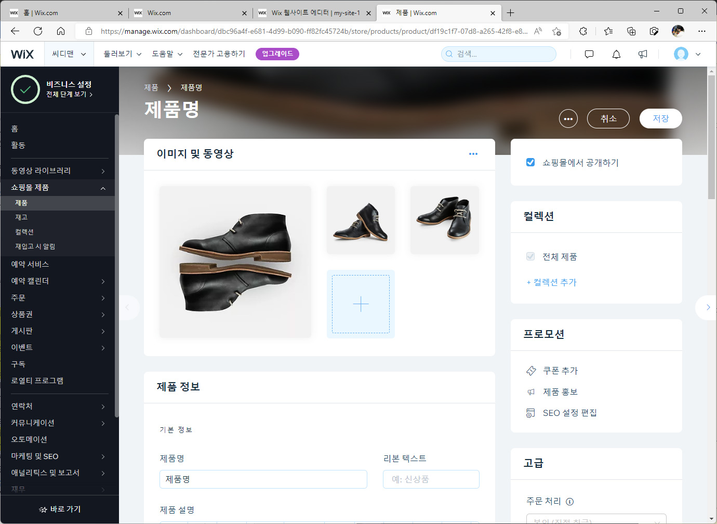Select 컬렉션 in the sidebar
The width and height of the screenshot is (717, 524).
[x=24, y=232]
